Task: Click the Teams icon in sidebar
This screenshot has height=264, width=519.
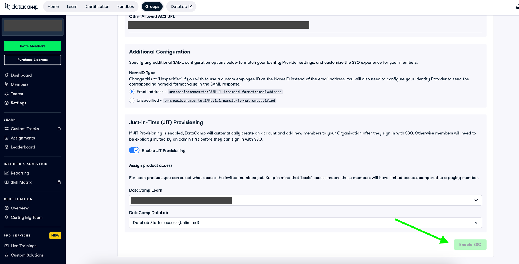Action: [6, 94]
